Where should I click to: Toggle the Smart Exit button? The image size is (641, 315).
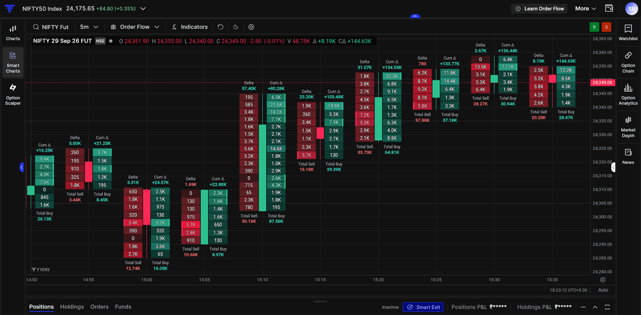pyautogui.click(x=423, y=307)
